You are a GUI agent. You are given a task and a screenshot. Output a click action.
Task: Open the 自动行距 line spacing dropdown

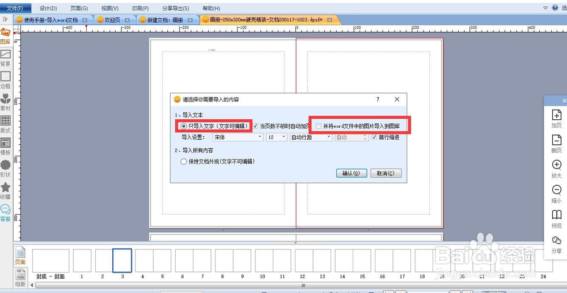click(311, 137)
